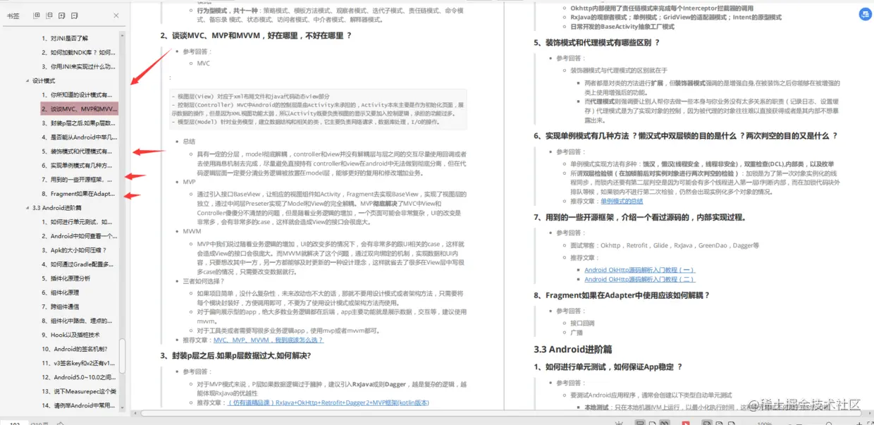This screenshot has height=425, width=874.
Task: Close the bookmarks sidebar panel
Action: 116,16
